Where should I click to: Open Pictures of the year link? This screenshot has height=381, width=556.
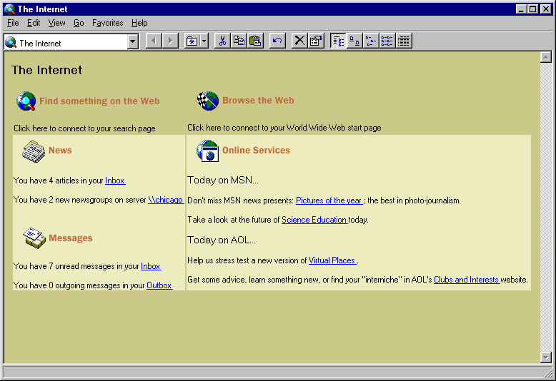(x=329, y=200)
